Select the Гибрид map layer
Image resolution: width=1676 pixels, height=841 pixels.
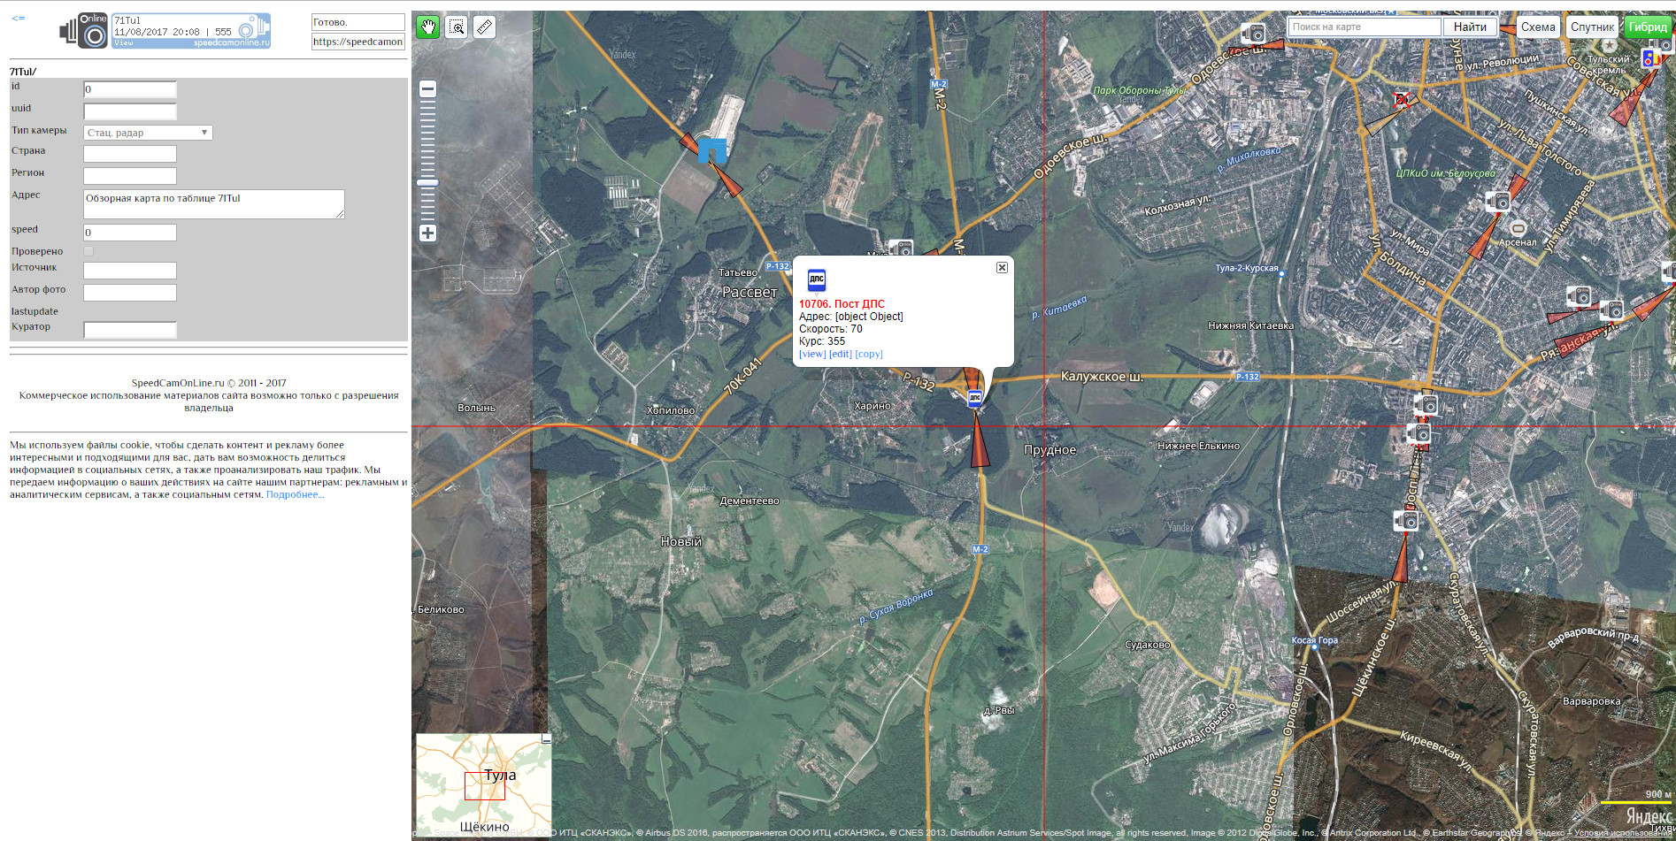tap(1647, 27)
